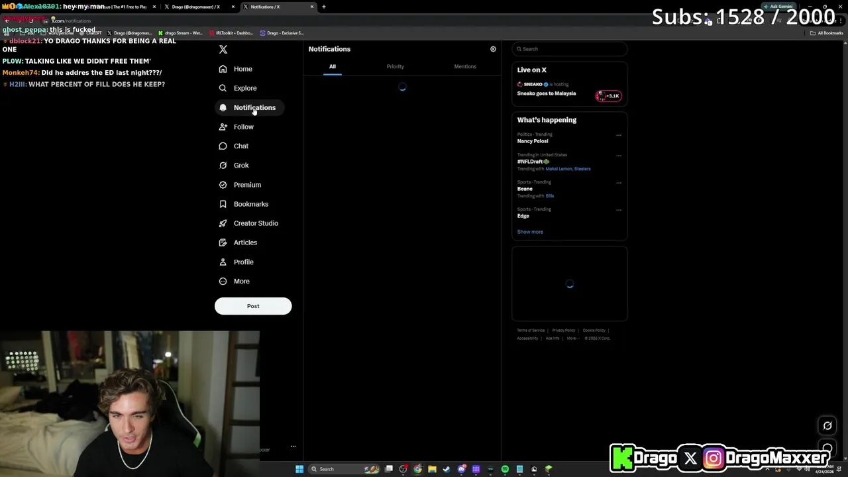Click the Articles document icon
The width and height of the screenshot is (848, 477).
[223, 242]
